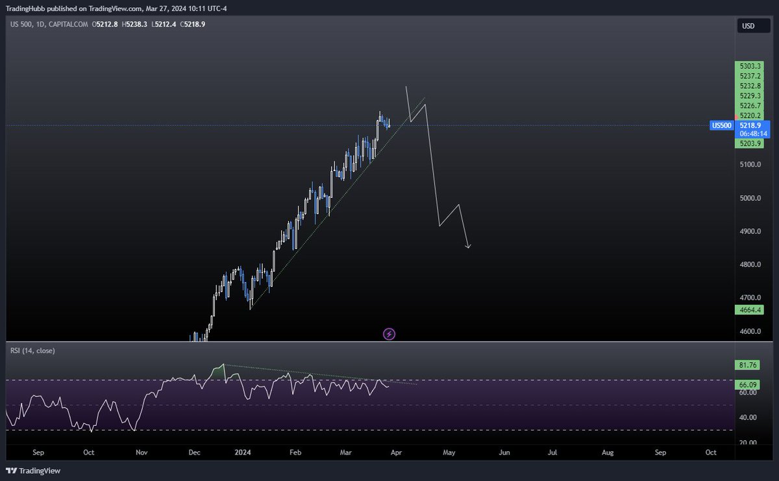Click the 5203.9 green price label
This screenshot has height=481, width=779.
750,144
